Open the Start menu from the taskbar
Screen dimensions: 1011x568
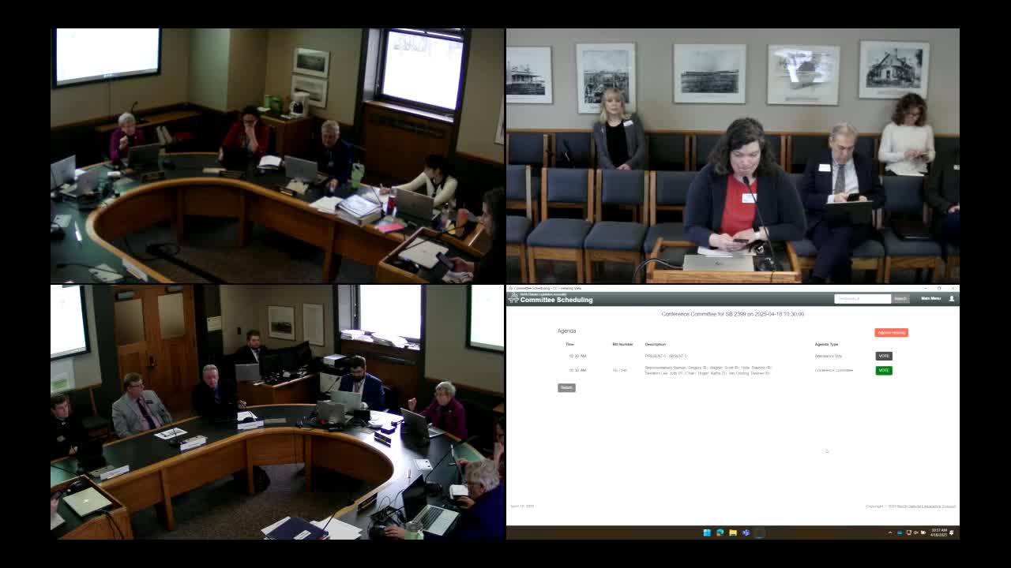(x=707, y=532)
